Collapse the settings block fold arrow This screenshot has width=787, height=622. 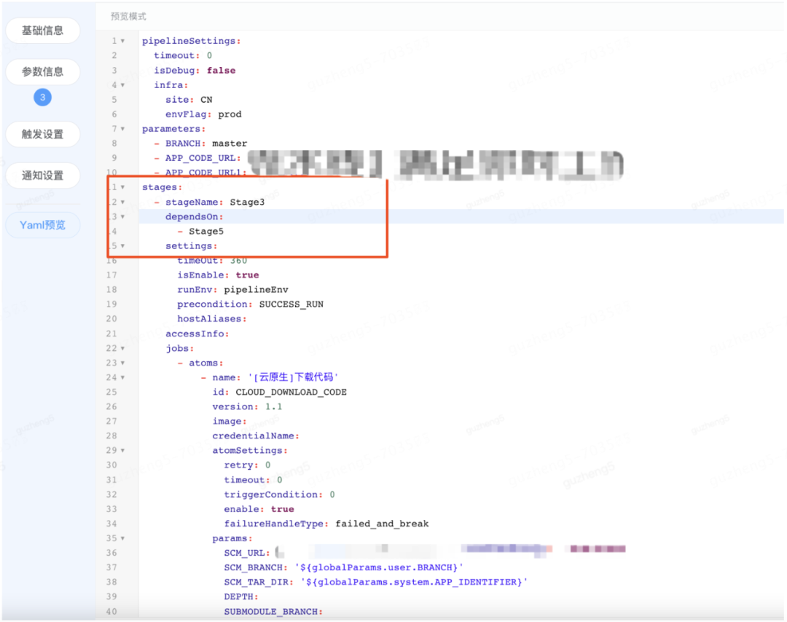[x=122, y=245]
